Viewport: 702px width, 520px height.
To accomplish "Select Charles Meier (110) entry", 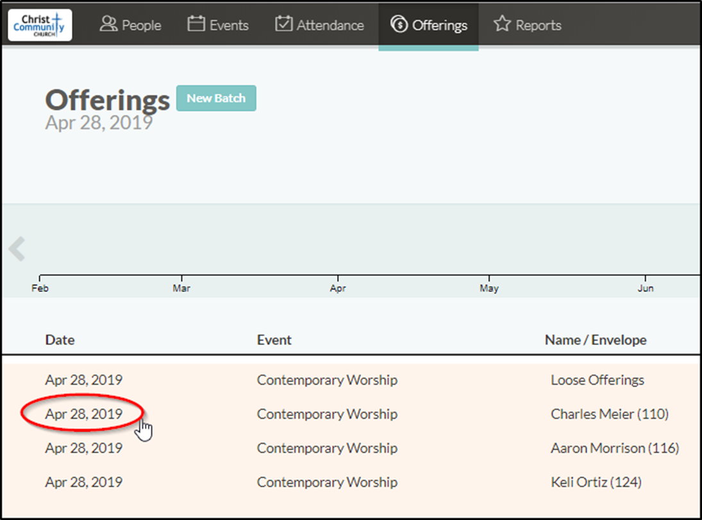I will pos(610,414).
